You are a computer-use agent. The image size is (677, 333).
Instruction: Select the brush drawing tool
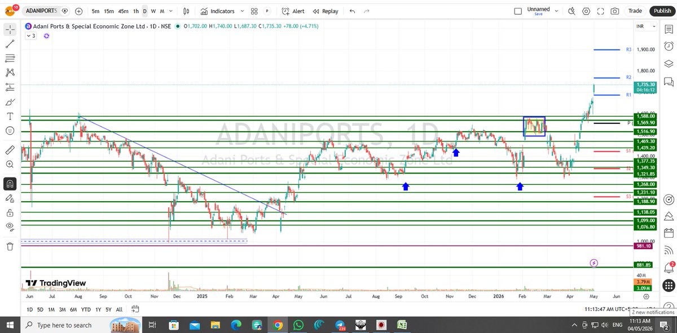[x=10, y=101]
